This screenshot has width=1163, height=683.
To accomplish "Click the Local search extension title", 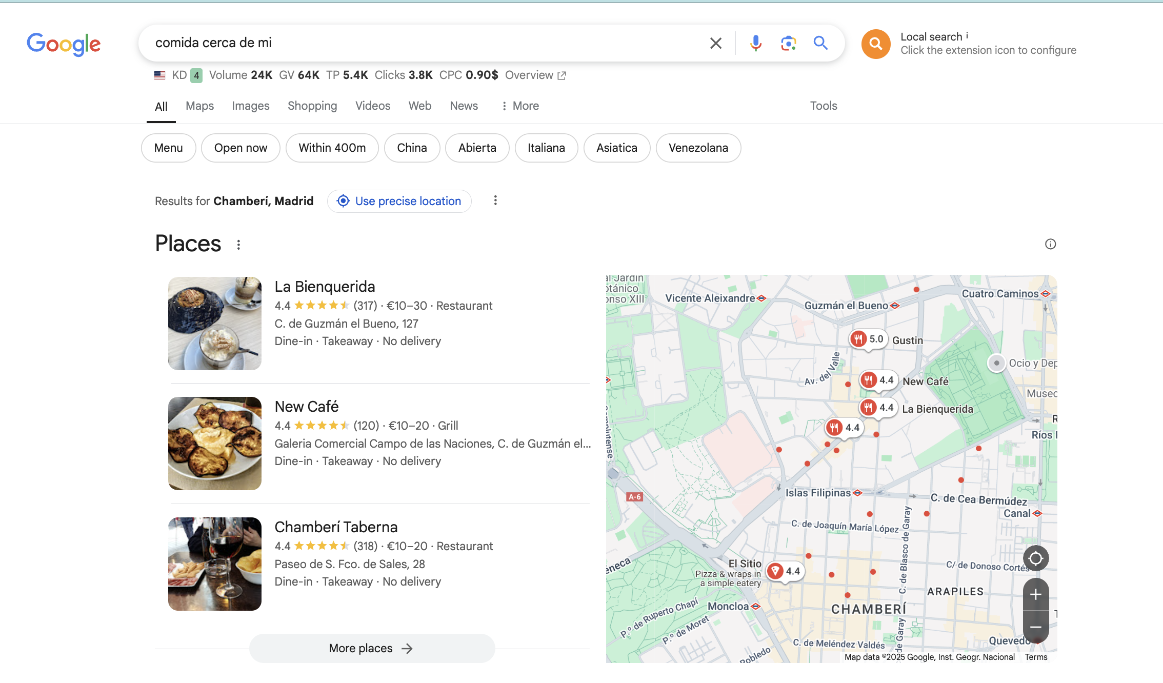I will coord(931,37).
